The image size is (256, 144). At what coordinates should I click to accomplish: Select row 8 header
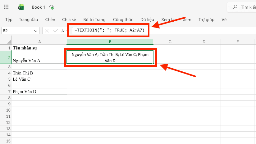click(6, 98)
